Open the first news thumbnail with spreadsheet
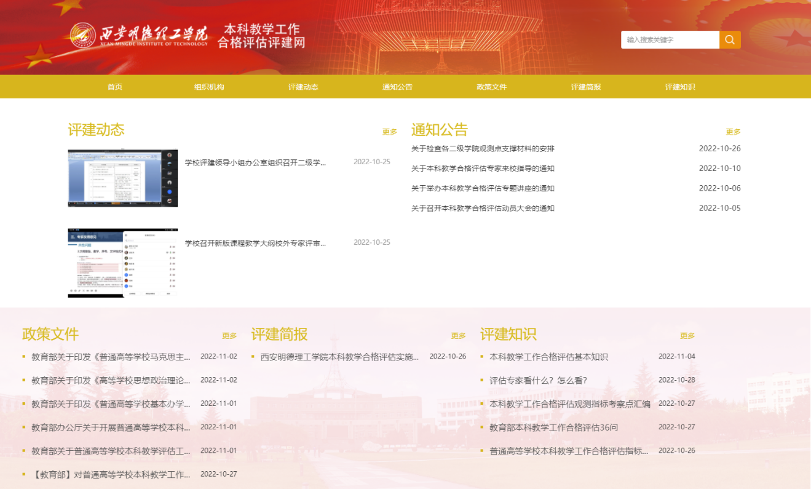Screen dimensions: 811x489 coord(122,178)
